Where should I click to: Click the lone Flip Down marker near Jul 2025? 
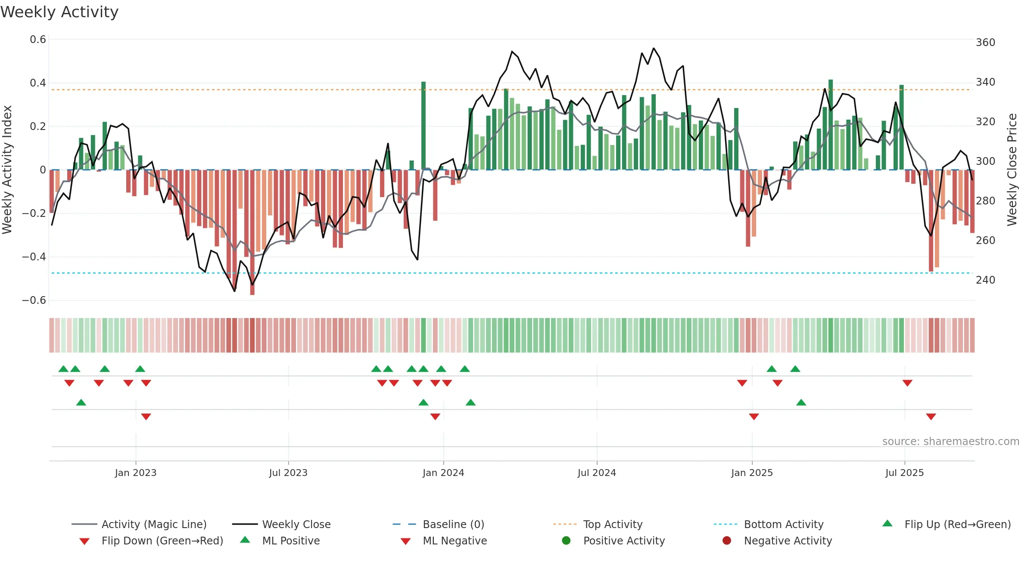(907, 383)
